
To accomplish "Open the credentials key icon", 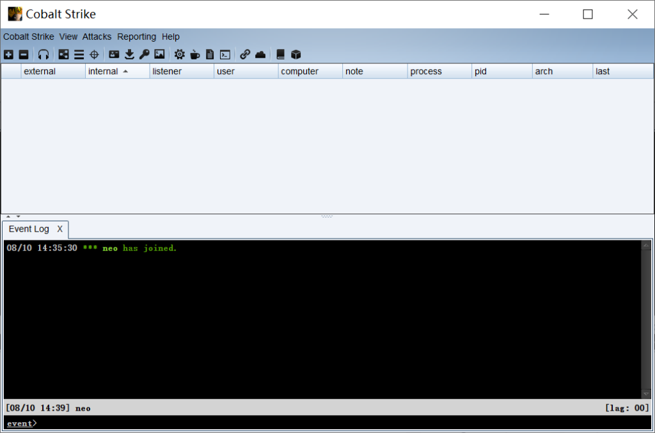I will point(144,55).
